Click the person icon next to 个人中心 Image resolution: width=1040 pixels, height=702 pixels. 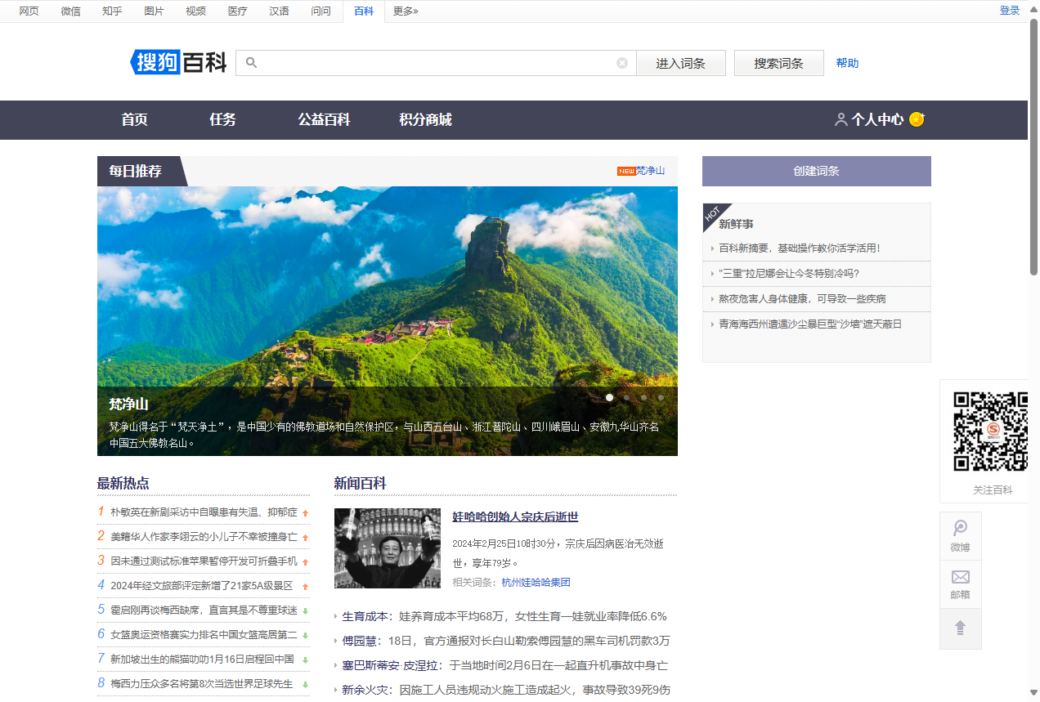(841, 119)
